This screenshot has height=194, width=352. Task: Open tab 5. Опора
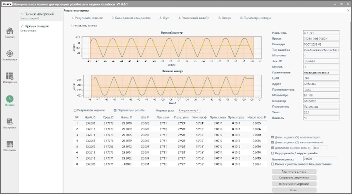pyautogui.click(x=225, y=18)
